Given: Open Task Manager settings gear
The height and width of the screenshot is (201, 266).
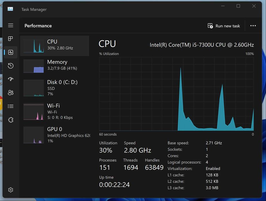Looking at the screenshot, I should pos(11,190).
